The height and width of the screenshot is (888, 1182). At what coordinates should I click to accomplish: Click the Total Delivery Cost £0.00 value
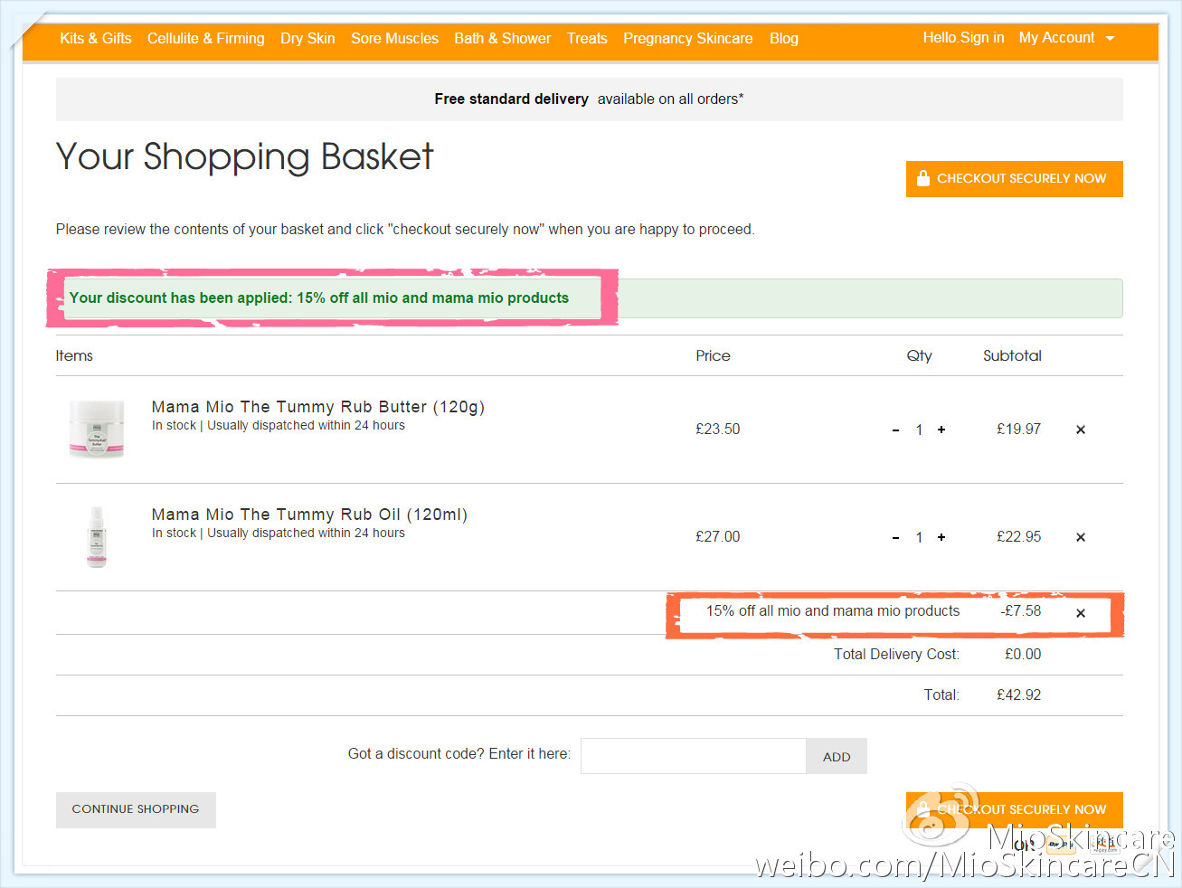pyautogui.click(x=1023, y=654)
